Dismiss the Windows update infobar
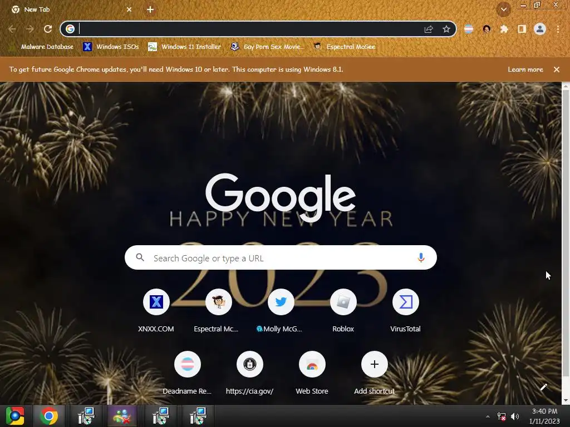The height and width of the screenshot is (427, 570). click(557, 69)
